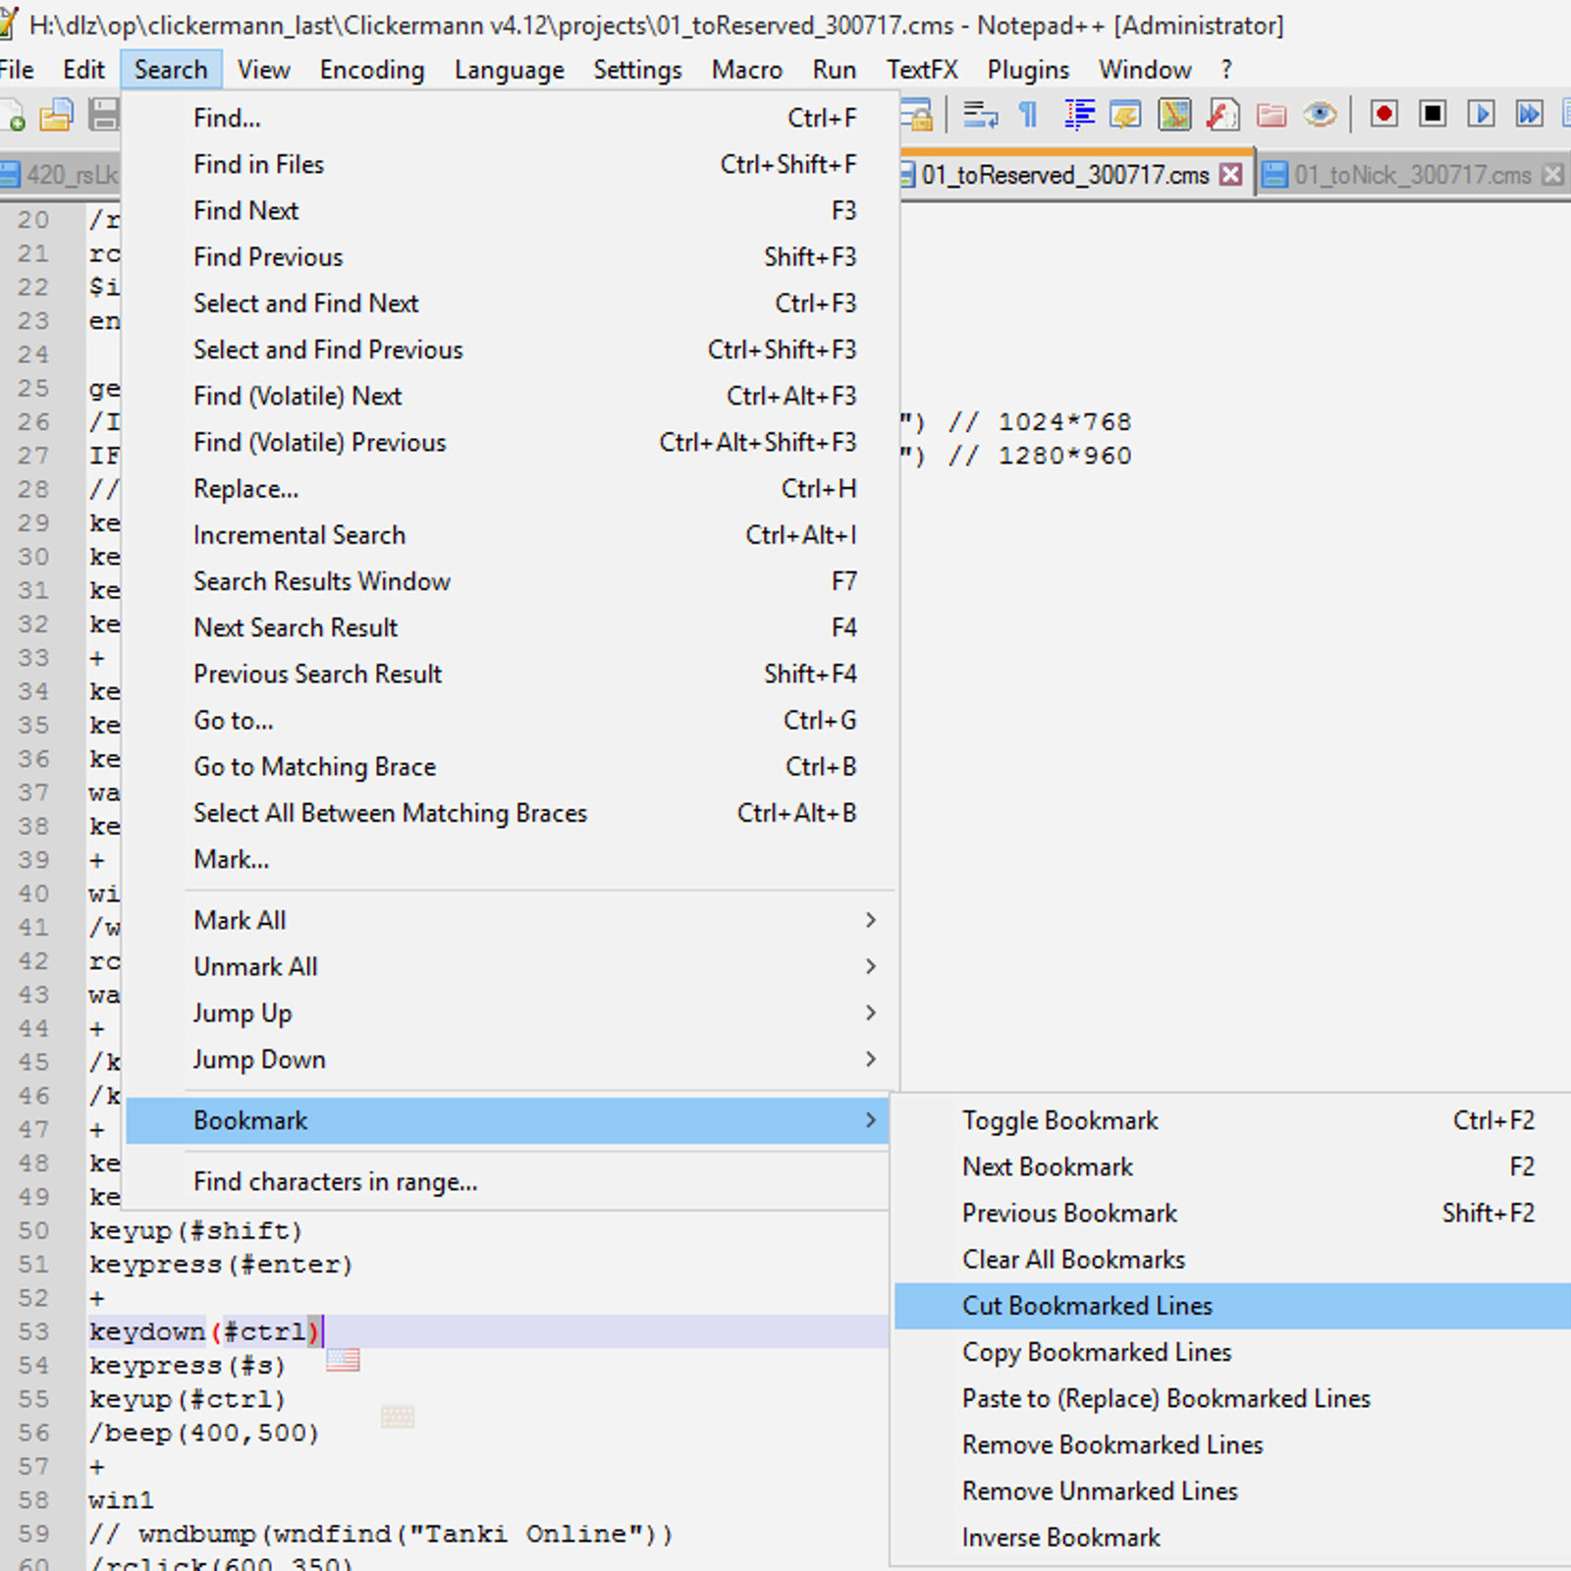
Task: Toggle the Monitoring eye icon
Action: 1320,116
